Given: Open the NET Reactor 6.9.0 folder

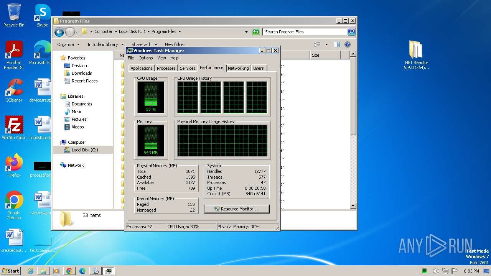Looking at the screenshot, I should point(416,55).
